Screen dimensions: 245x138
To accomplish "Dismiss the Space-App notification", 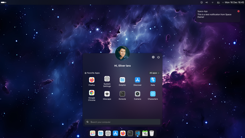I will [x=238, y=11].
